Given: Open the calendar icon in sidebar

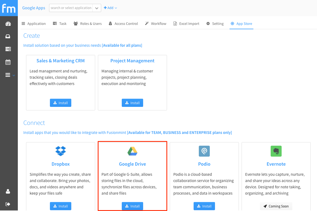Looking at the screenshot, I should tap(8, 62).
